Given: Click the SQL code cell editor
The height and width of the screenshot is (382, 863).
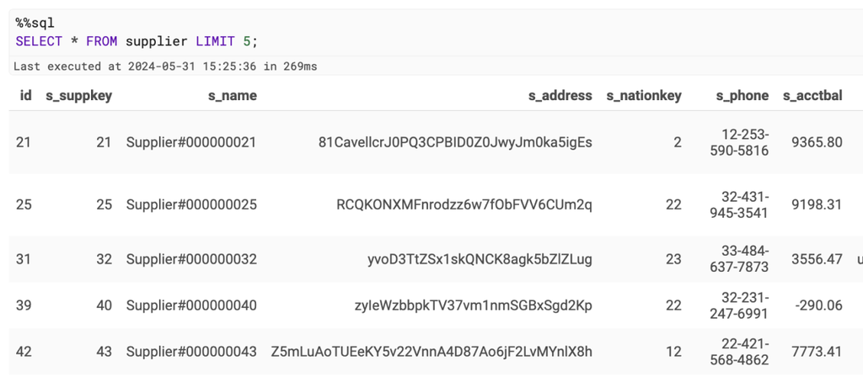Looking at the screenshot, I should (436, 32).
